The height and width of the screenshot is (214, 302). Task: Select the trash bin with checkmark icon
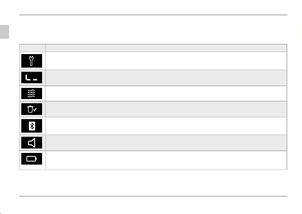[32, 109]
